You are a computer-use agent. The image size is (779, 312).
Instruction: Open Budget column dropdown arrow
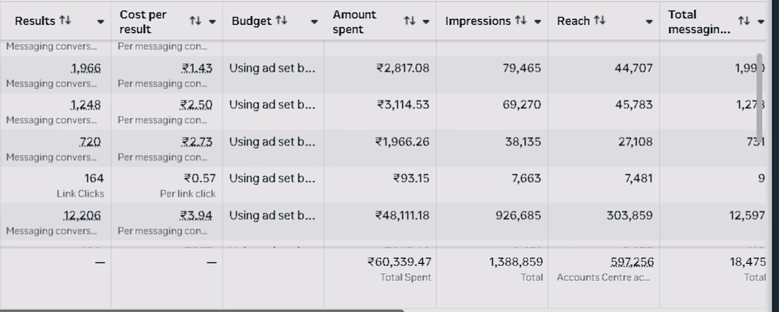pos(314,22)
